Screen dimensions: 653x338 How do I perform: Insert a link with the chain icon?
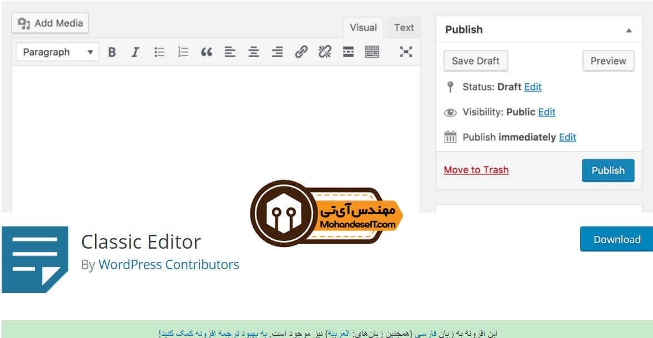point(301,52)
